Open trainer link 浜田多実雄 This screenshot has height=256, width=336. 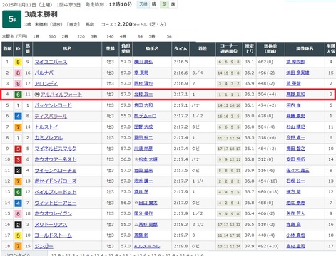297,73
